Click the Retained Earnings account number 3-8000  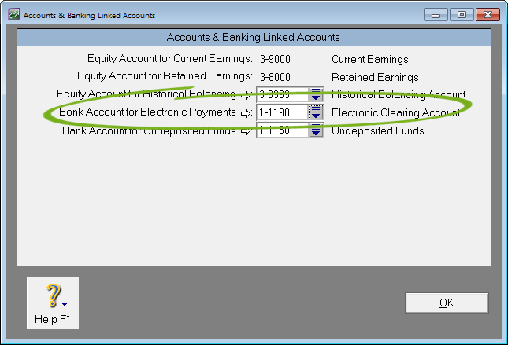(276, 77)
